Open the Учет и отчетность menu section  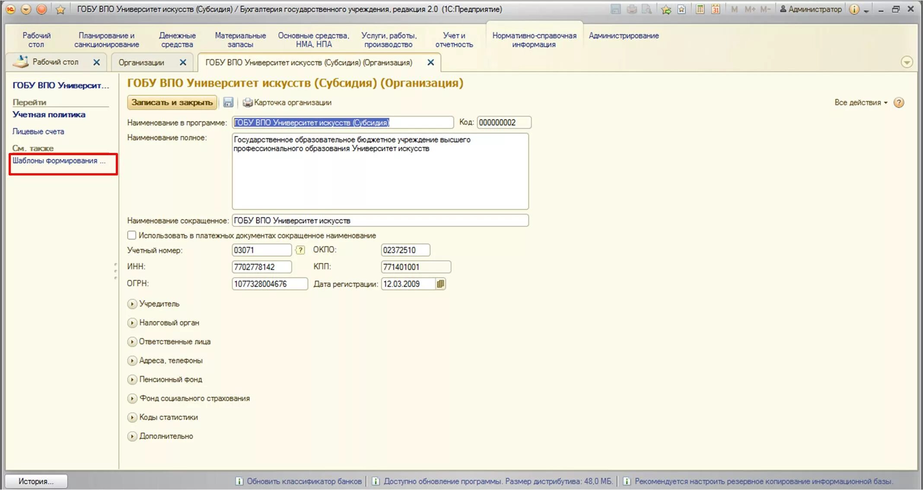click(x=454, y=40)
